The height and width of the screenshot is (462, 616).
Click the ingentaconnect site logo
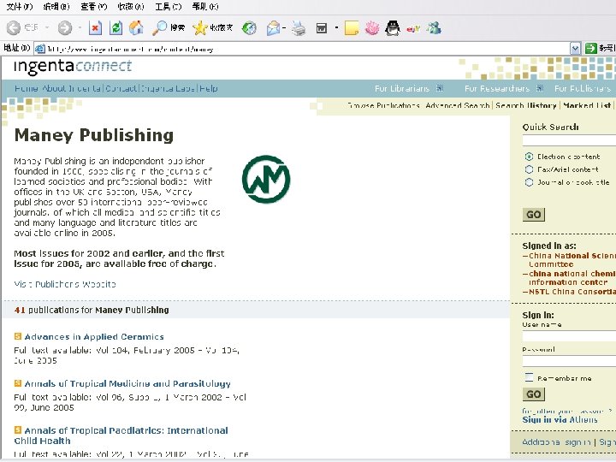pos(73,67)
